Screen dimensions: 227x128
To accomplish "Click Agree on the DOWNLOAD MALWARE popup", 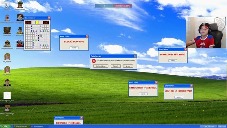I will (173, 61).
